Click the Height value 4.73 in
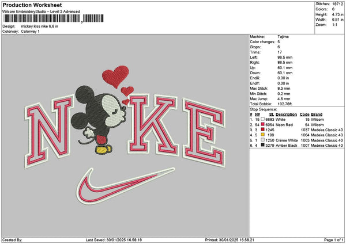The image size is (346, 244). 337,14
